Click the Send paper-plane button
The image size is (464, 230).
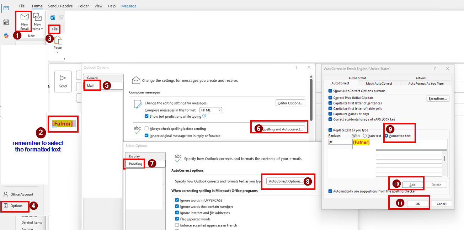(x=63, y=81)
